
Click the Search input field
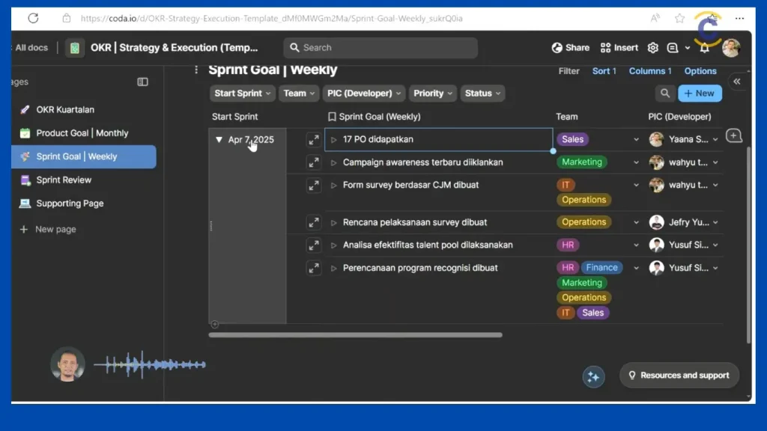click(x=381, y=48)
